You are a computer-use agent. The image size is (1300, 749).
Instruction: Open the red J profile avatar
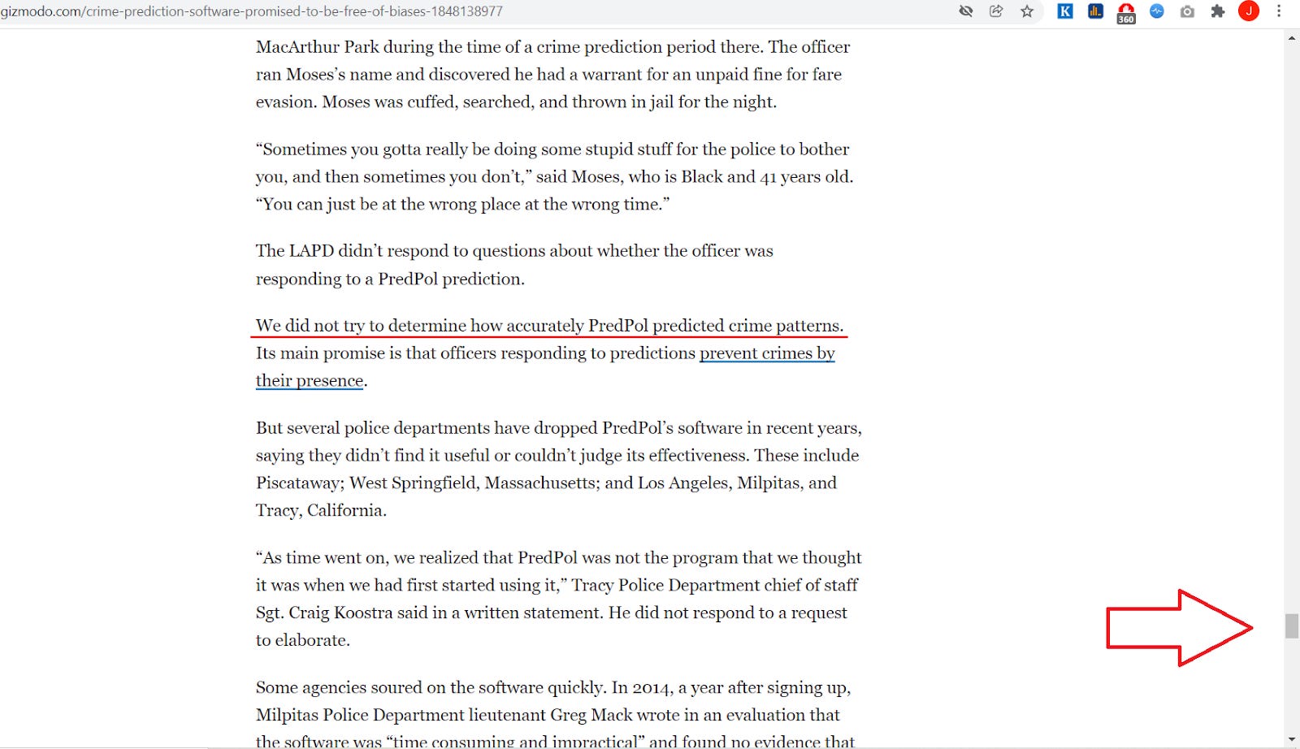[x=1248, y=11]
